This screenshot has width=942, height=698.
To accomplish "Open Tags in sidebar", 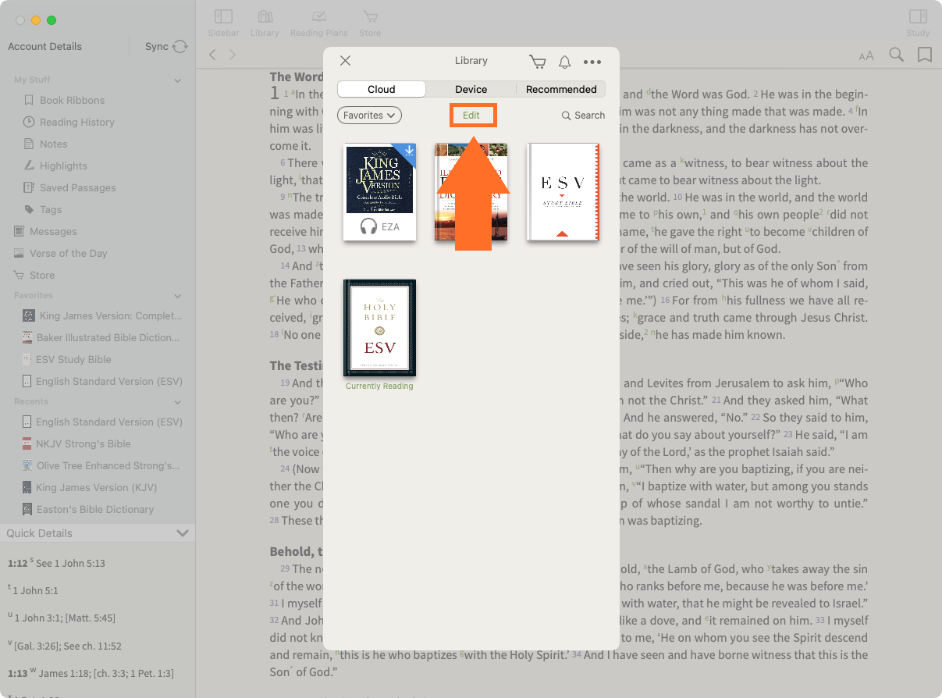I will tap(42, 209).
